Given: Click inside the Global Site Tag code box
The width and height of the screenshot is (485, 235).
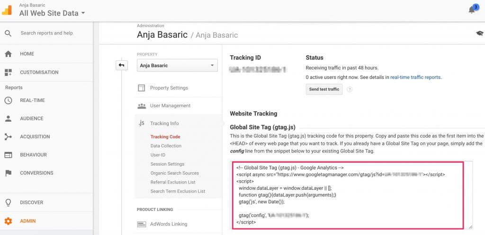Looking at the screenshot, I should pos(352,195).
